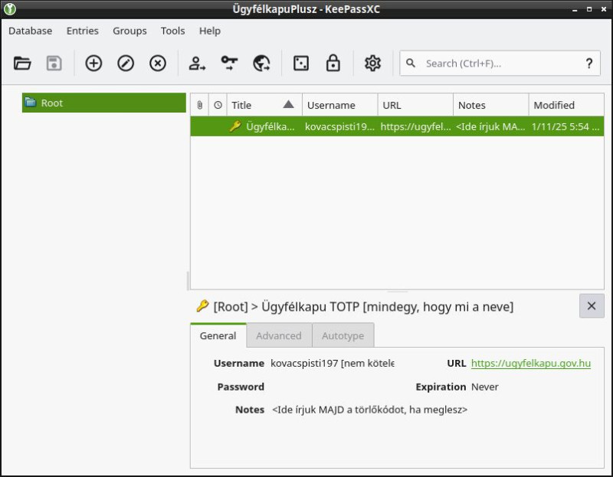613x477 pixels.
Task: Copy URL to clipboard via globe icon
Action: [x=261, y=64]
